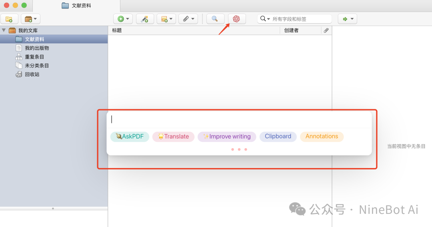Click the AskPDF tag button
The image size is (432, 227).
[x=130, y=137]
